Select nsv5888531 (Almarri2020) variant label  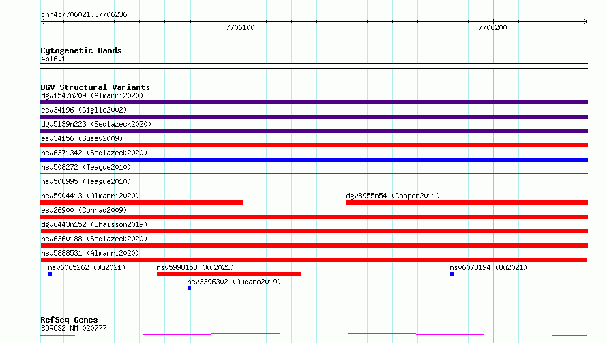(x=90, y=253)
